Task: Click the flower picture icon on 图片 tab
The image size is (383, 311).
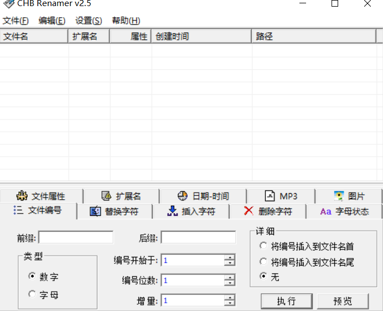Action: [339, 196]
